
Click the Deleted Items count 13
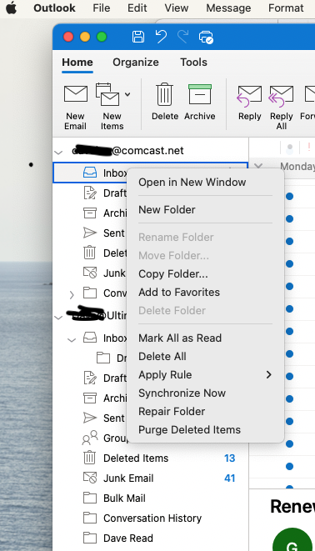tap(230, 458)
